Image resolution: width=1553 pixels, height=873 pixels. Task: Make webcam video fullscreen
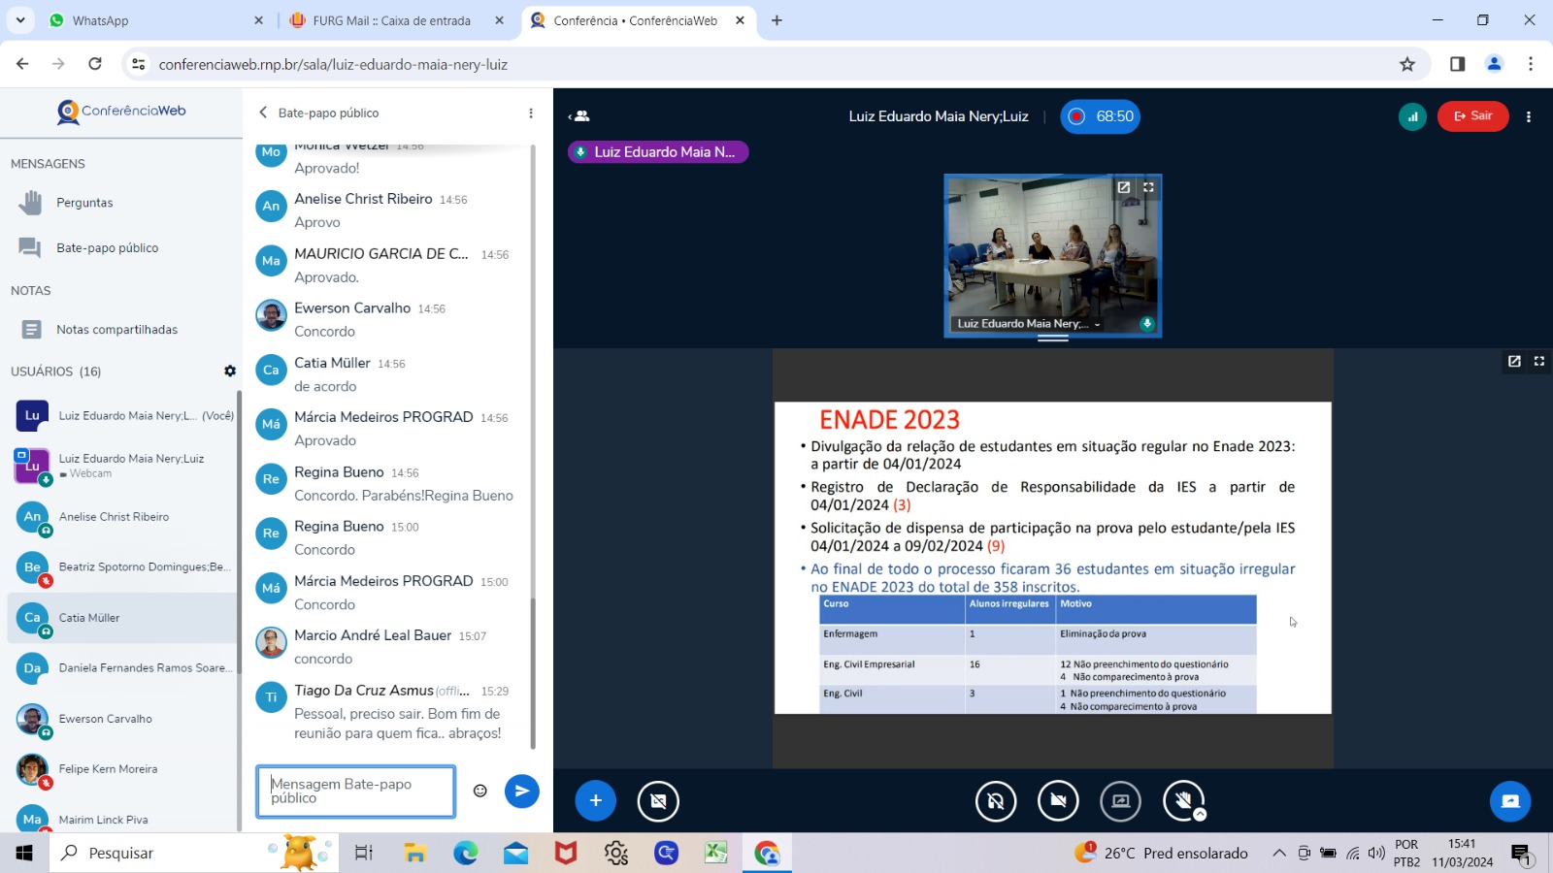[1148, 187]
